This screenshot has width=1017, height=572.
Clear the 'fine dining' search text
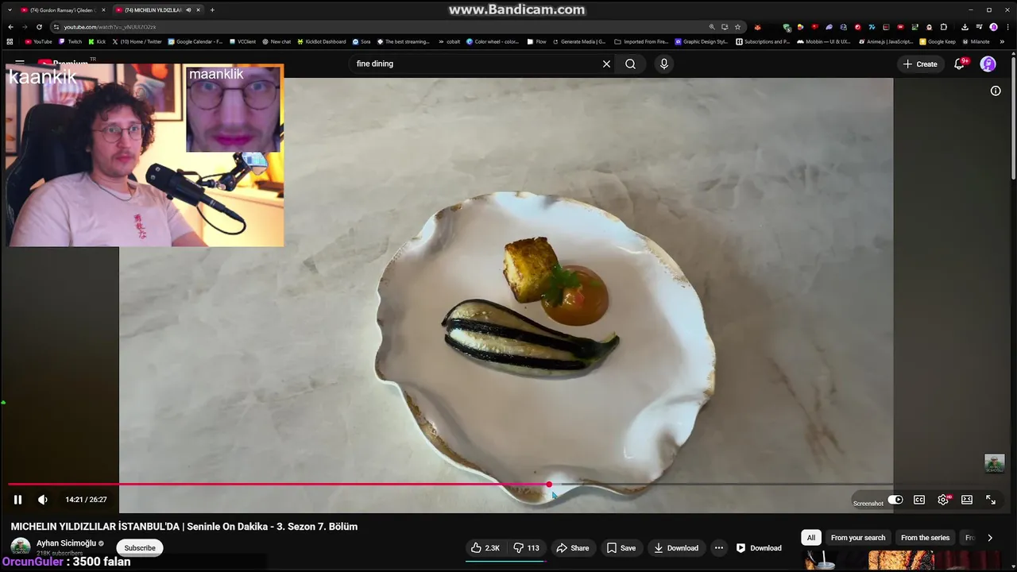coord(606,64)
